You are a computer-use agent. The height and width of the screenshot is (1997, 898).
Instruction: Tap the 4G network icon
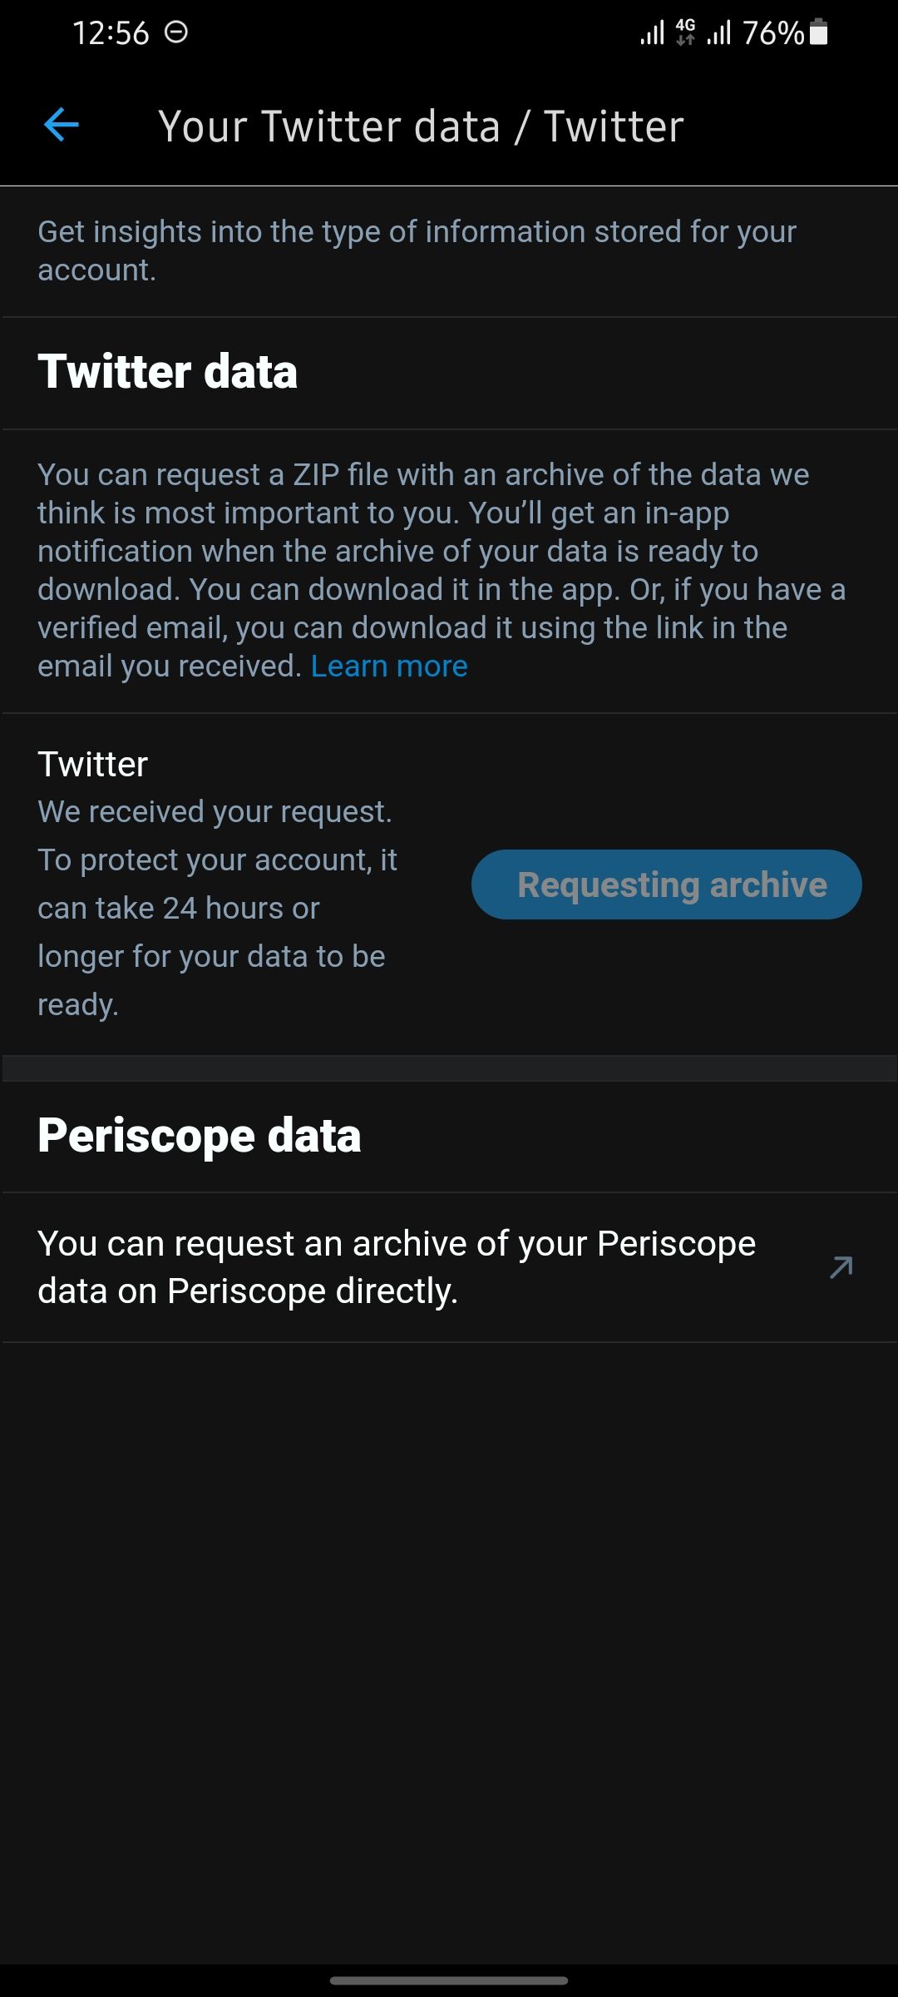[x=683, y=33]
